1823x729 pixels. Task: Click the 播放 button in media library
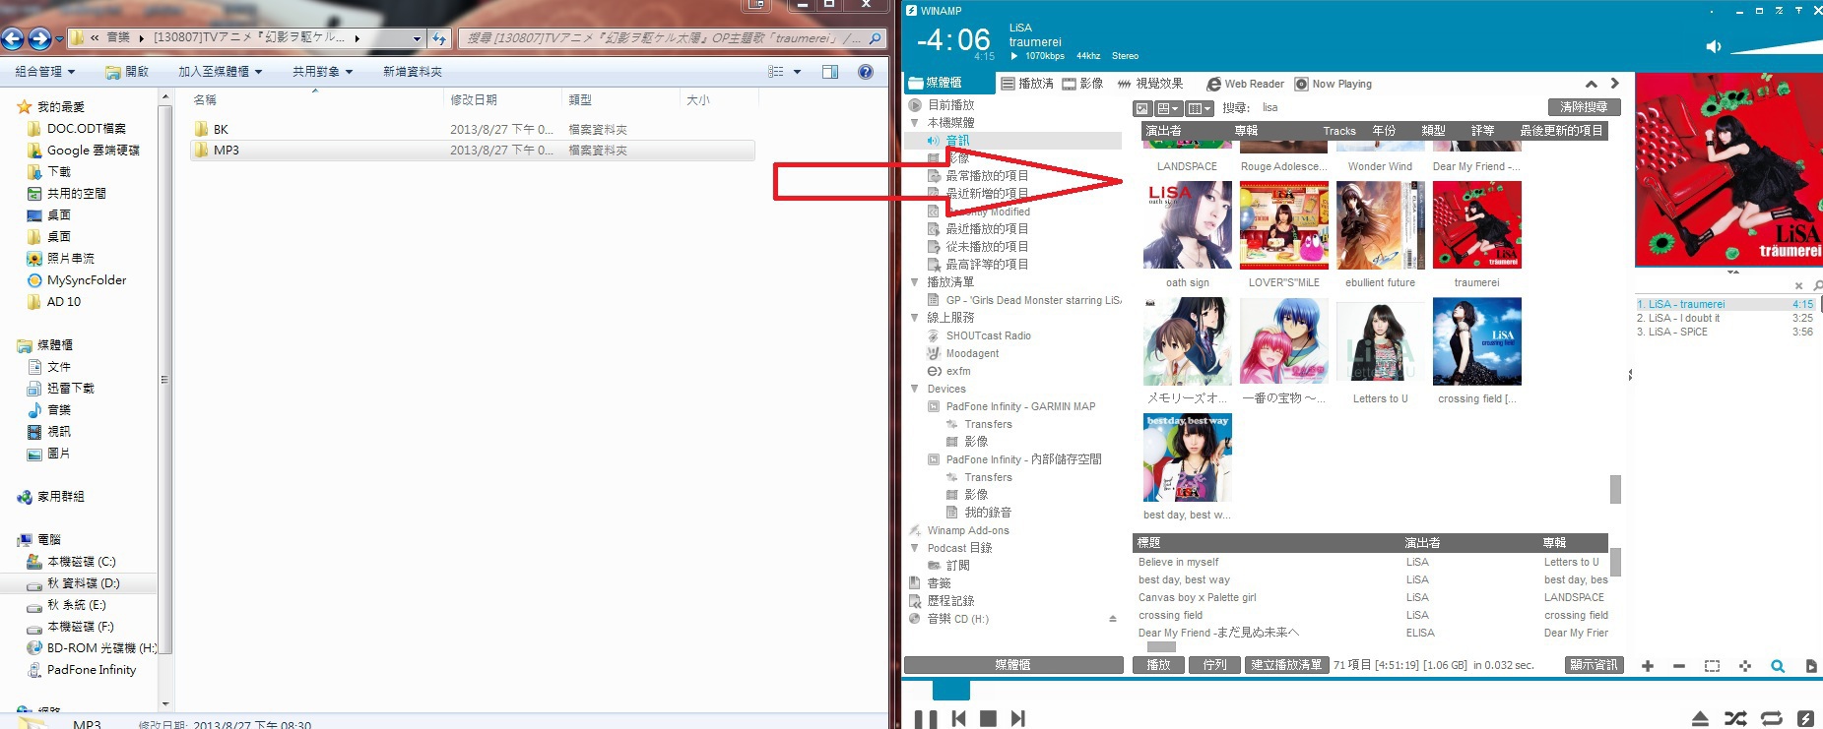[x=1158, y=665]
